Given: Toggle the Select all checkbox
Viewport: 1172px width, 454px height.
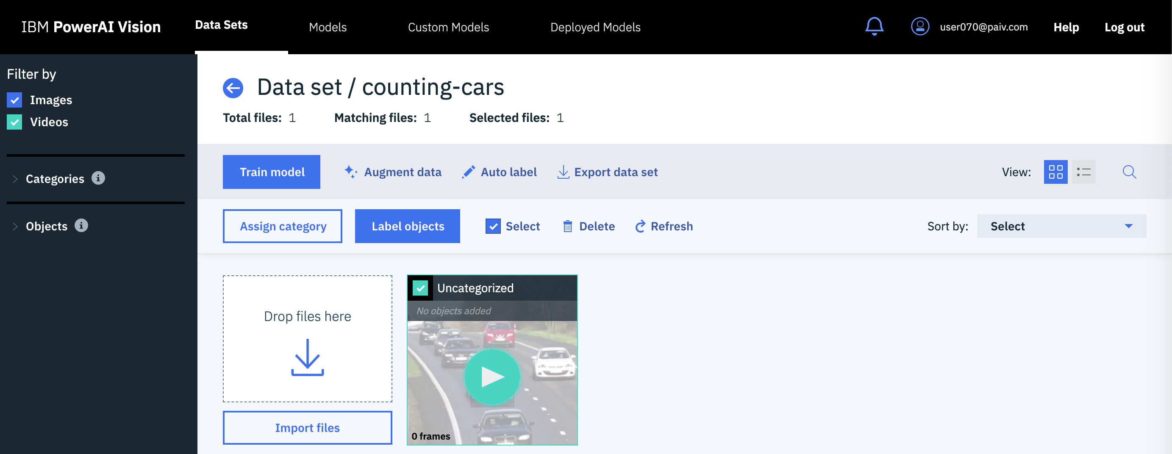Looking at the screenshot, I should tap(493, 226).
